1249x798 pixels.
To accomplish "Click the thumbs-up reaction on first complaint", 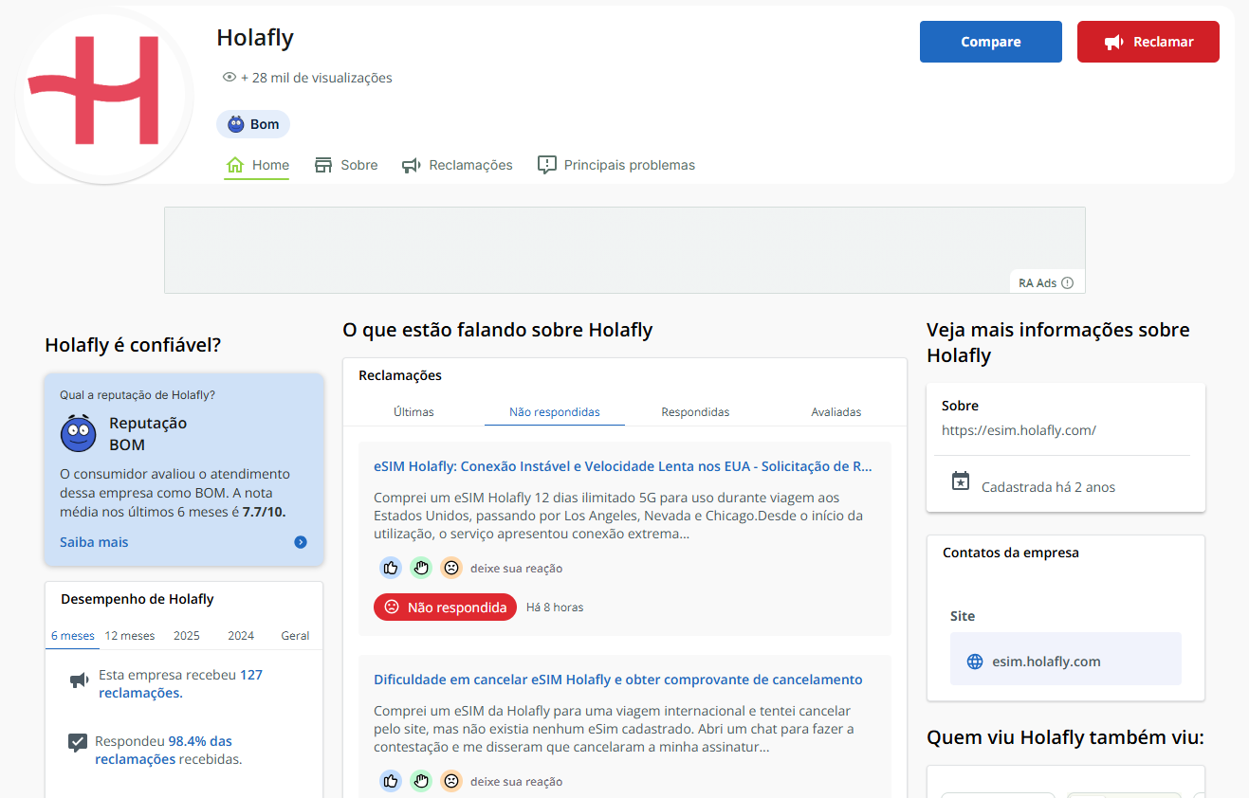I will pyautogui.click(x=391, y=568).
